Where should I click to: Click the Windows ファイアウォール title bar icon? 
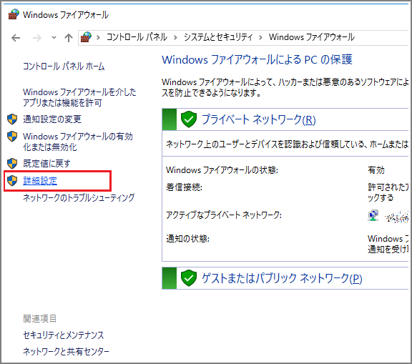14,14
